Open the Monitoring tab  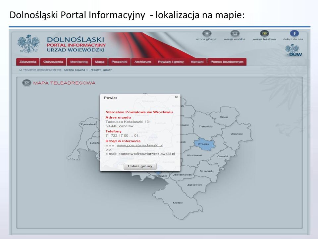(x=79, y=62)
